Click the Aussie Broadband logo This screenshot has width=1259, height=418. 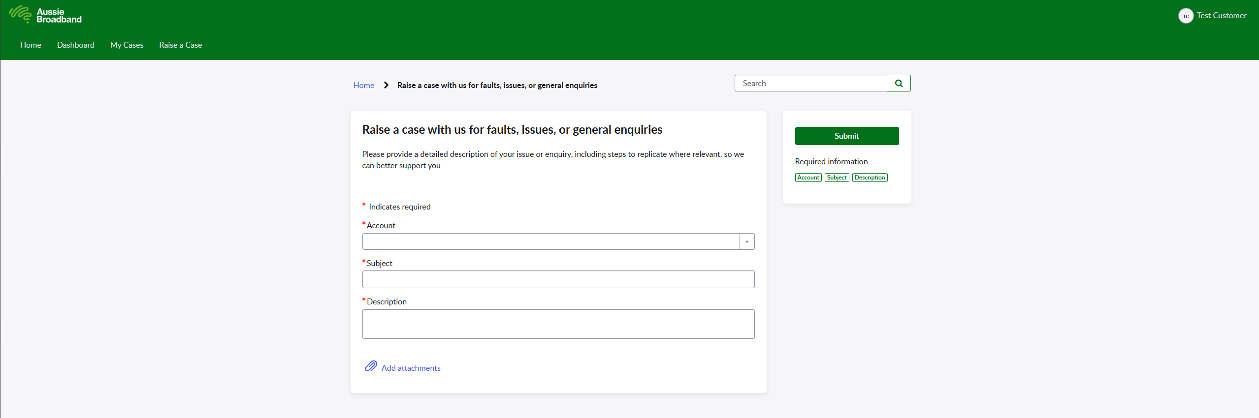45,15
